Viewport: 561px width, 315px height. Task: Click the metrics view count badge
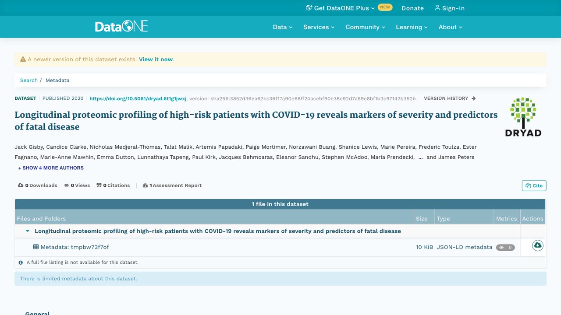(x=505, y=248)
